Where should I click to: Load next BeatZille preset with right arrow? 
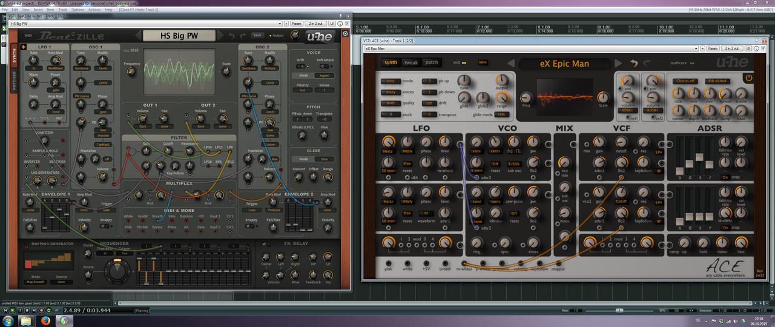click(x=220, y=36)
